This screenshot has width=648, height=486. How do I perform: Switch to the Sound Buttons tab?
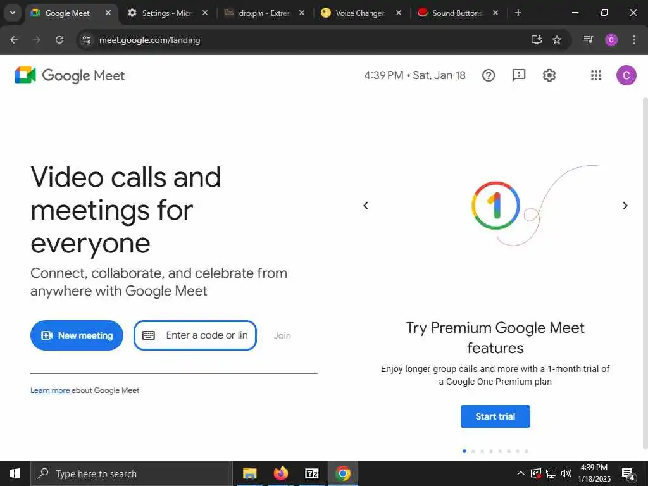(x=456, y=13)
